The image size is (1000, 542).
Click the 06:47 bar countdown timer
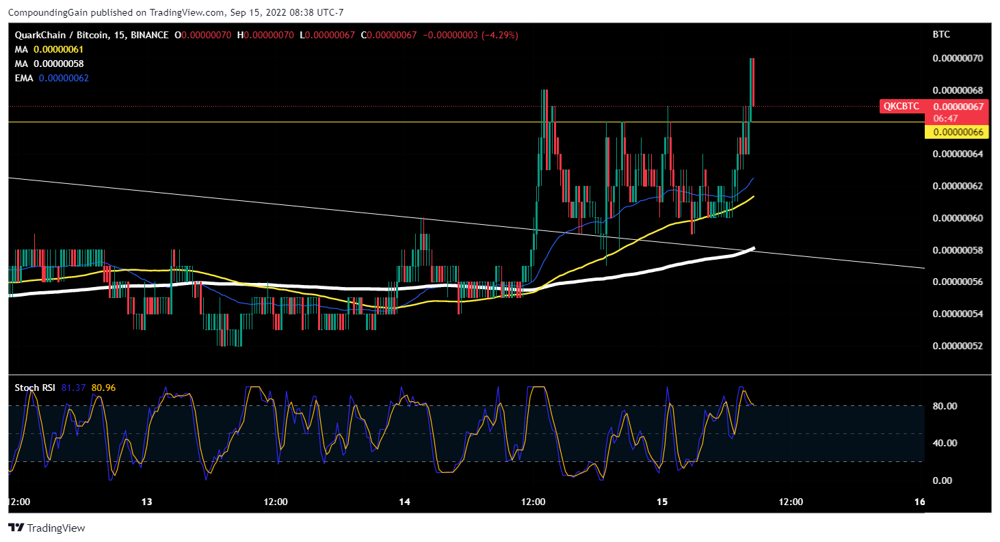(x=945, y=118)
